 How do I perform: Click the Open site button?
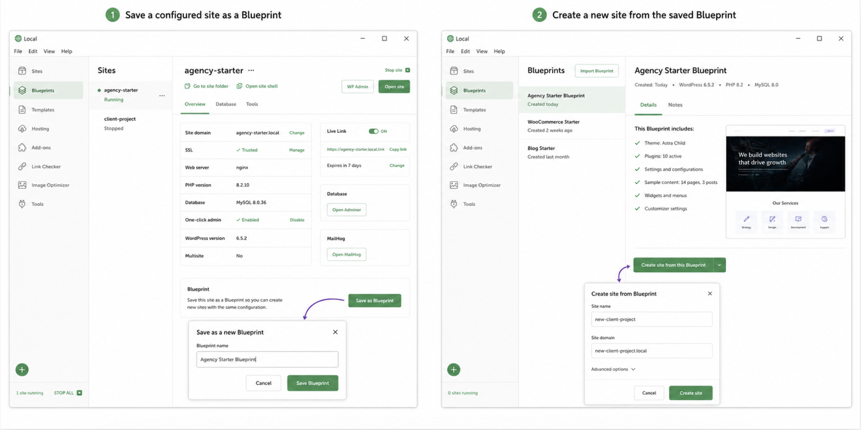[394, 86]
